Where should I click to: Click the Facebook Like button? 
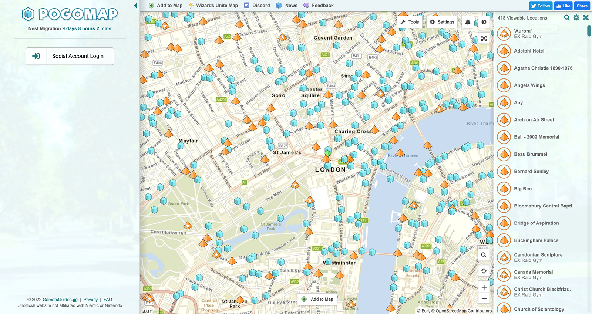pos(563,6)
